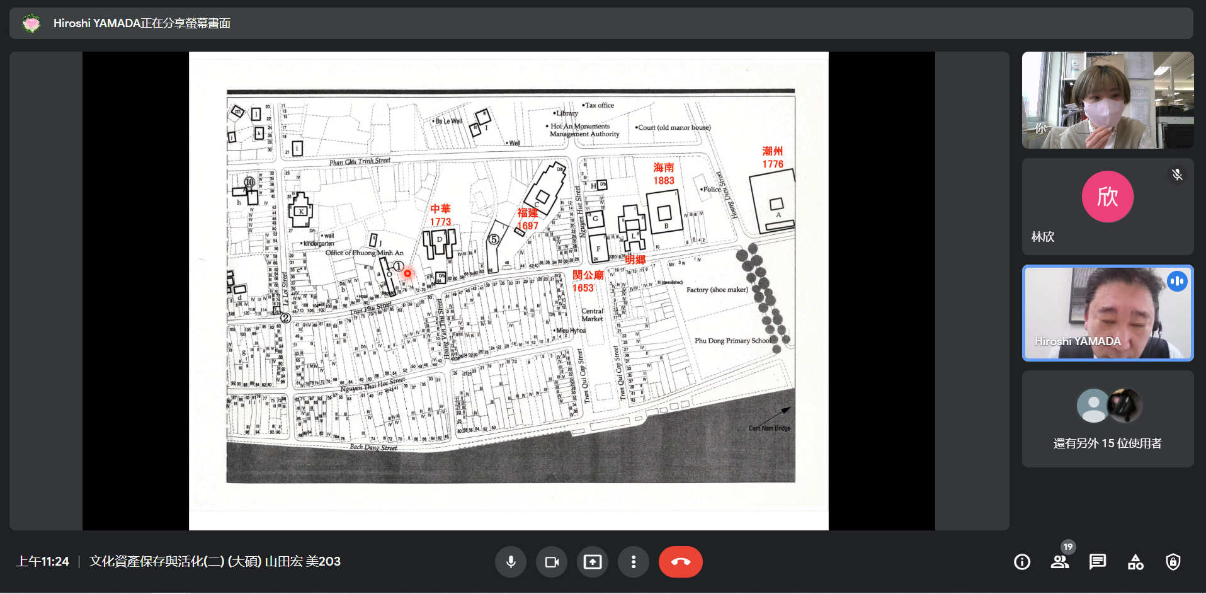Click the muted mic icon on 林欣

1177,174
